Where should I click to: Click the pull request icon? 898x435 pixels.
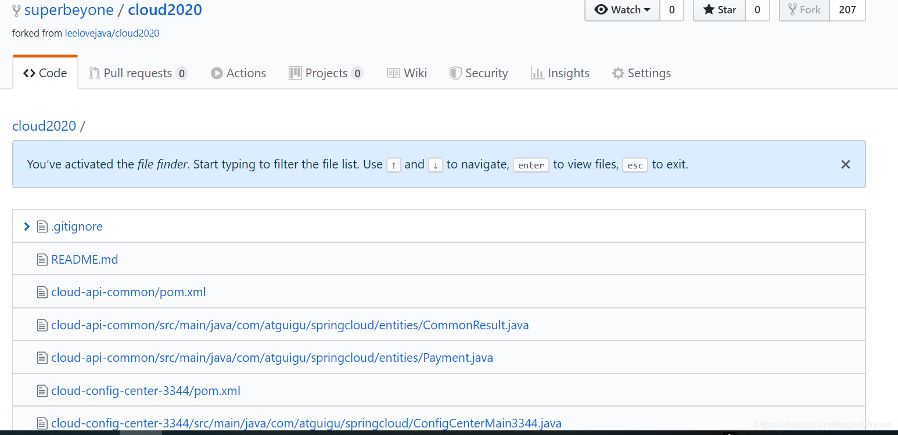coord(94,73)
